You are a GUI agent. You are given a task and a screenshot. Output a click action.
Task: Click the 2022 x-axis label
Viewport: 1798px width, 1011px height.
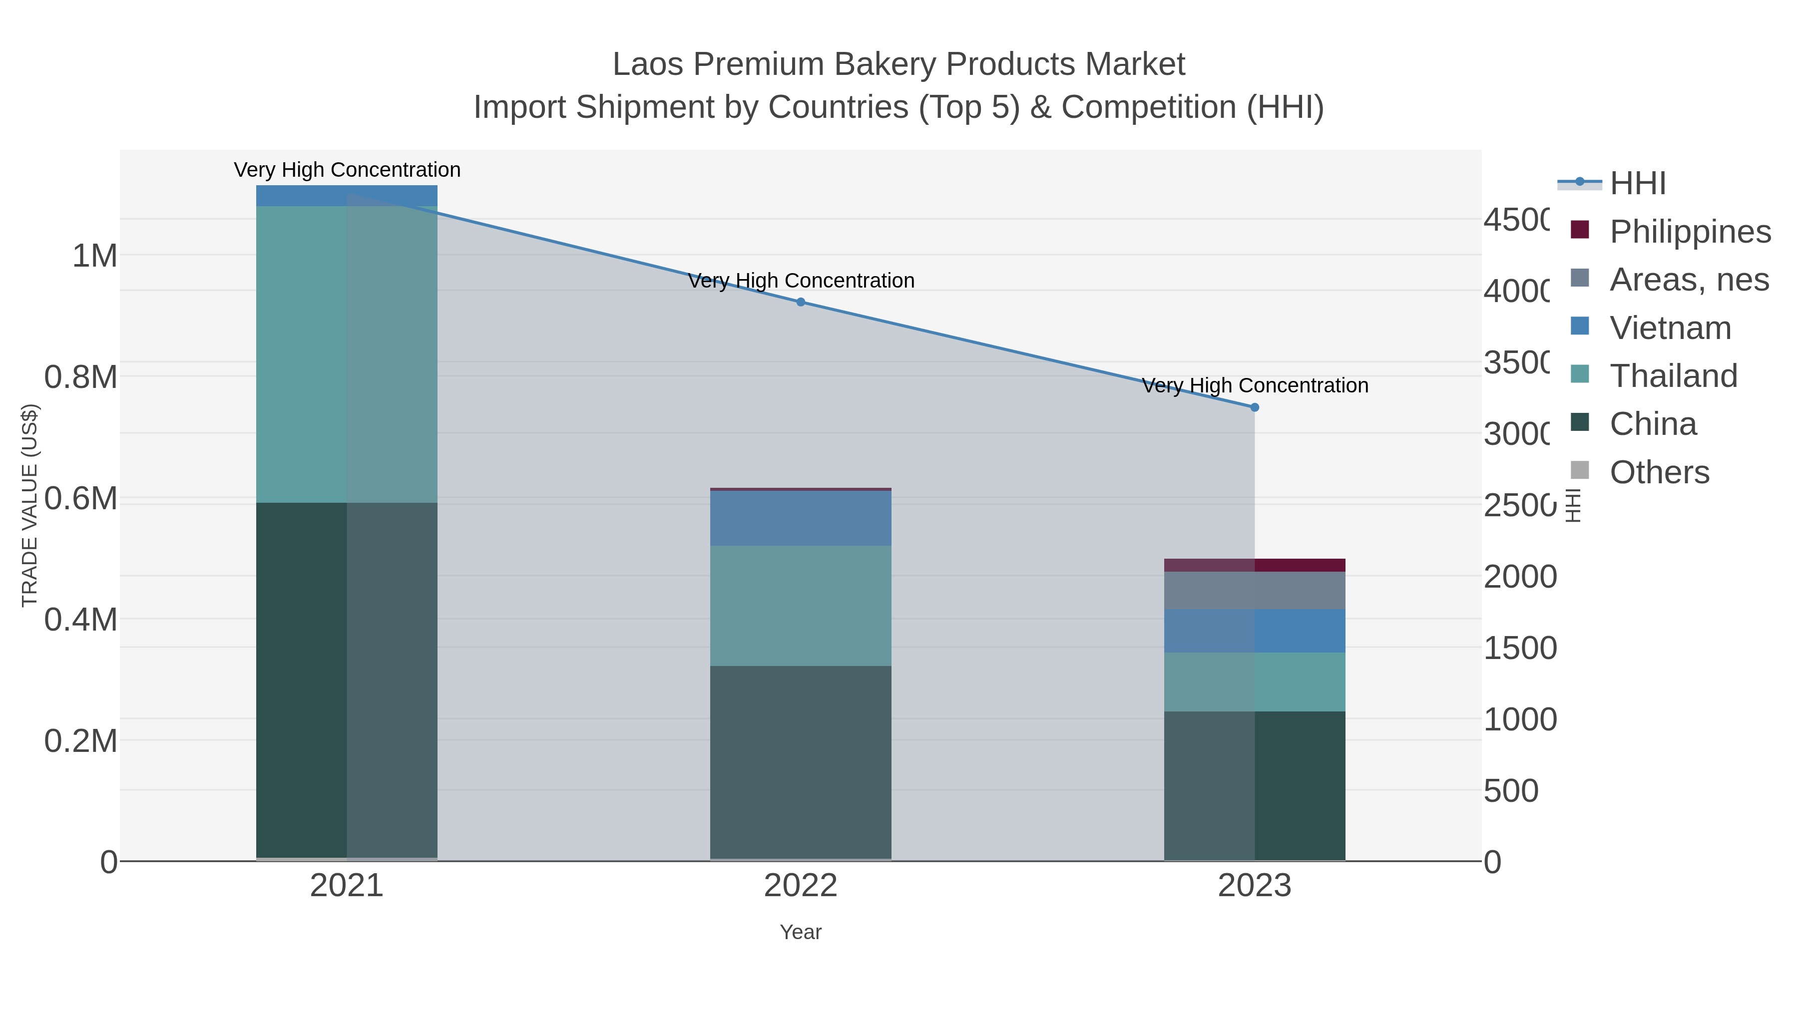(801, 886)
